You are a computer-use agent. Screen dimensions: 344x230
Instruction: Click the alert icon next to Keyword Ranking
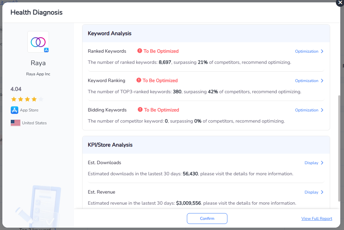[x=139, y=80]
